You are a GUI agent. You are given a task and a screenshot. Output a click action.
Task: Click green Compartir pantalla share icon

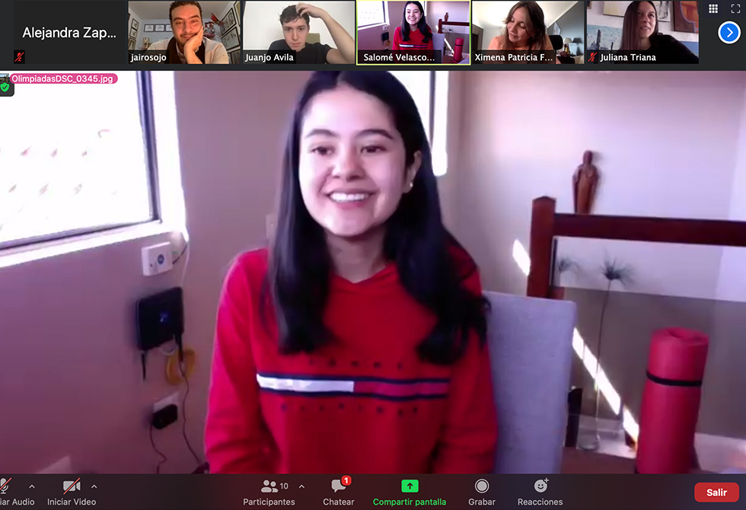click(410, 486)
